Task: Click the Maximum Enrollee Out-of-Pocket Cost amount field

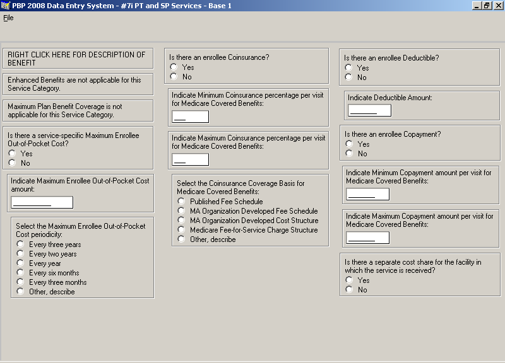Action: pos(42,202)
